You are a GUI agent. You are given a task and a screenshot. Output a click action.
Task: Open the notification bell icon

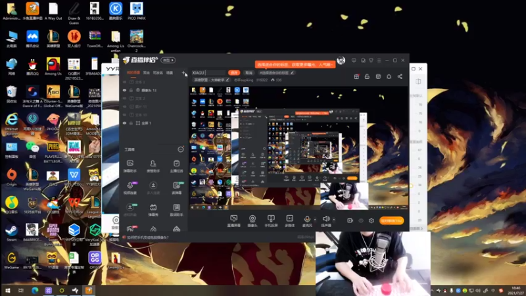[389, 76]
